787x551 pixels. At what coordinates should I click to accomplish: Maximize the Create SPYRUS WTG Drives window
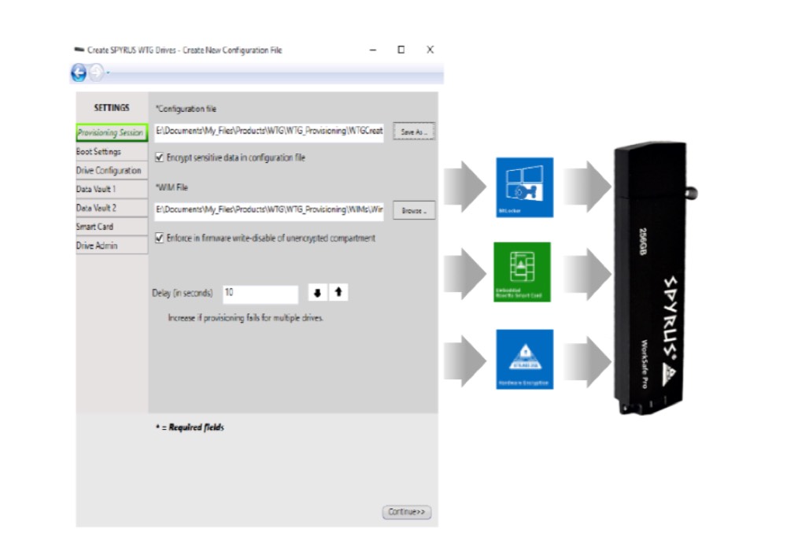pyautogui.click(x=401, y=50)
